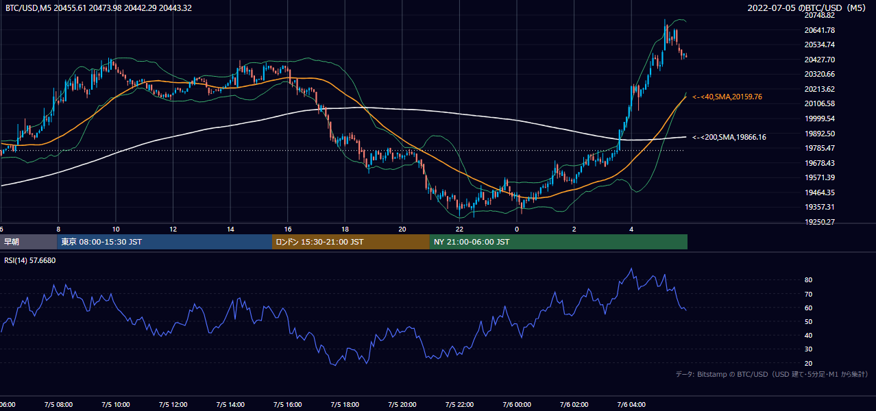Click hour tick 12 under price chart
This screenshot has width=876, height=411.
tap(173, 229)
